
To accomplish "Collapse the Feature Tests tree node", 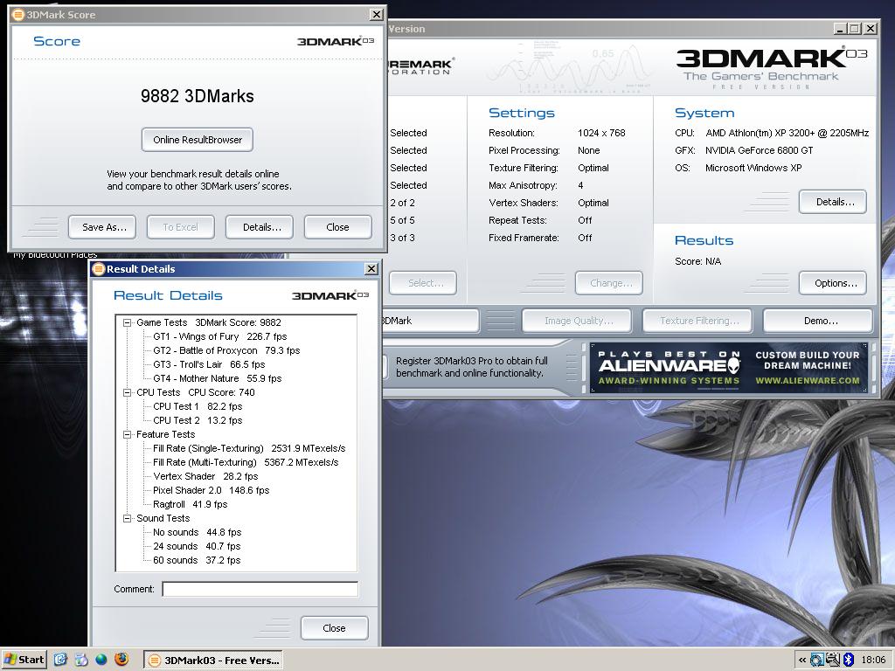I will click(128, 434).
